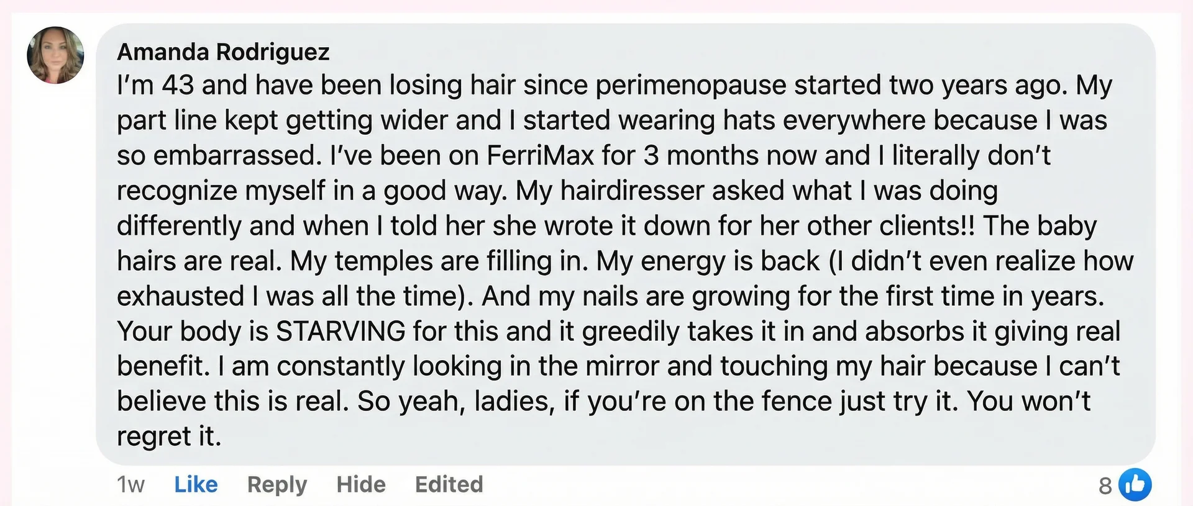The width and height of the screenshot is (1193, 506).
Task: Click Amanda Rodriguez's bold name header
Action: (224, 52)
